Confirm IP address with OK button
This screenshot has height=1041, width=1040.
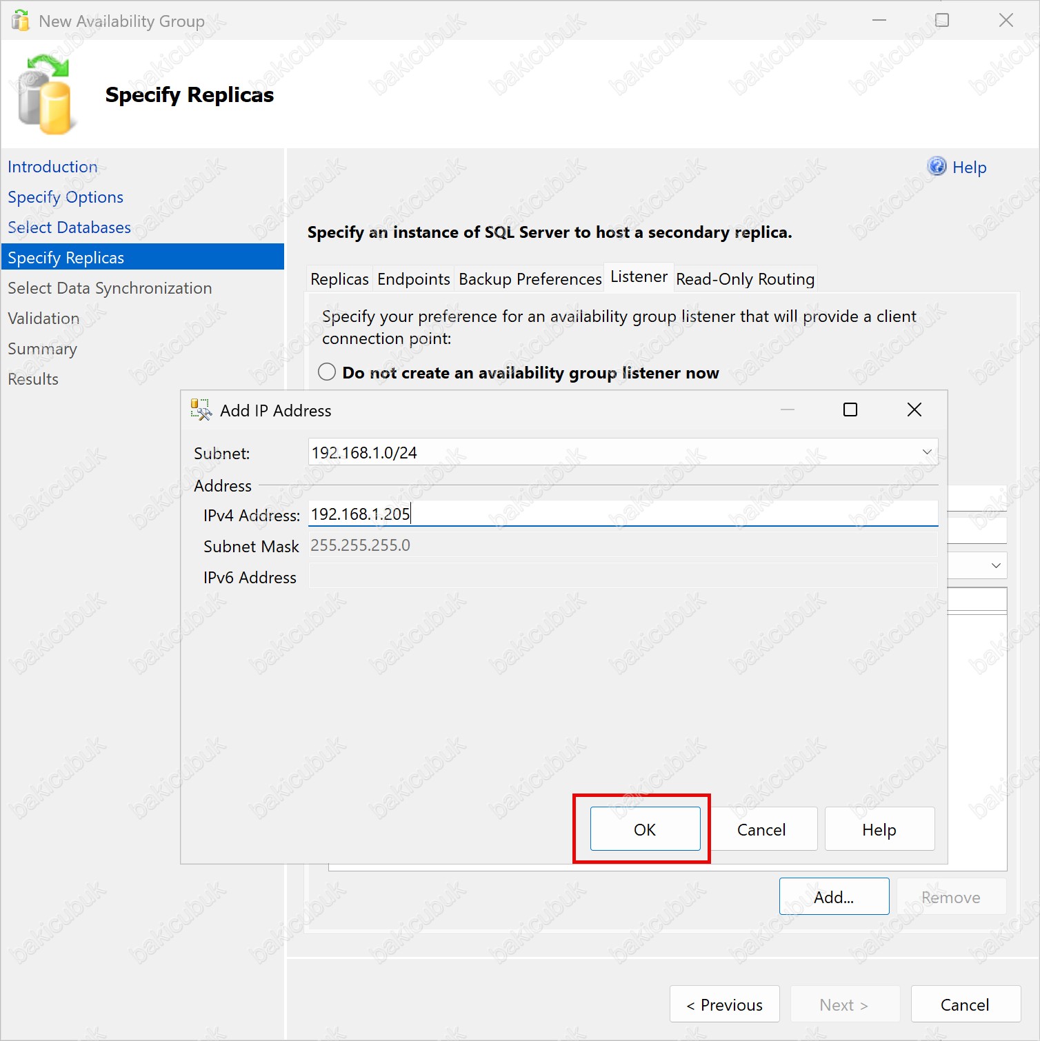pos(645,829)
